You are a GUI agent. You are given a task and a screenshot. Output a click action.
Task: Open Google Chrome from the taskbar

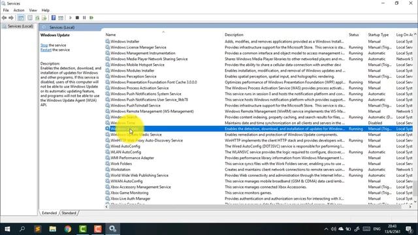click(68, 229)
